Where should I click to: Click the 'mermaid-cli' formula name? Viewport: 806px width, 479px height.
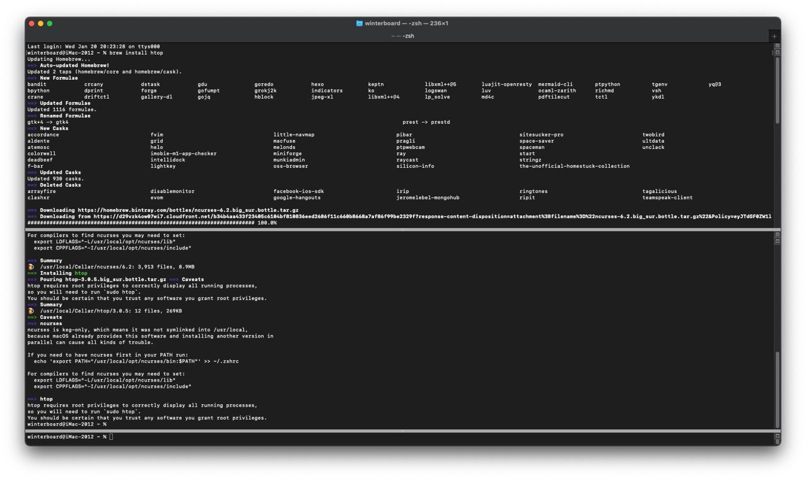coord(555,84)
